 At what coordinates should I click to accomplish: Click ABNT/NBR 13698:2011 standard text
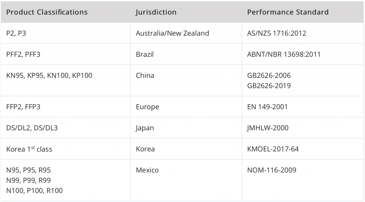(x=284, y=54)
